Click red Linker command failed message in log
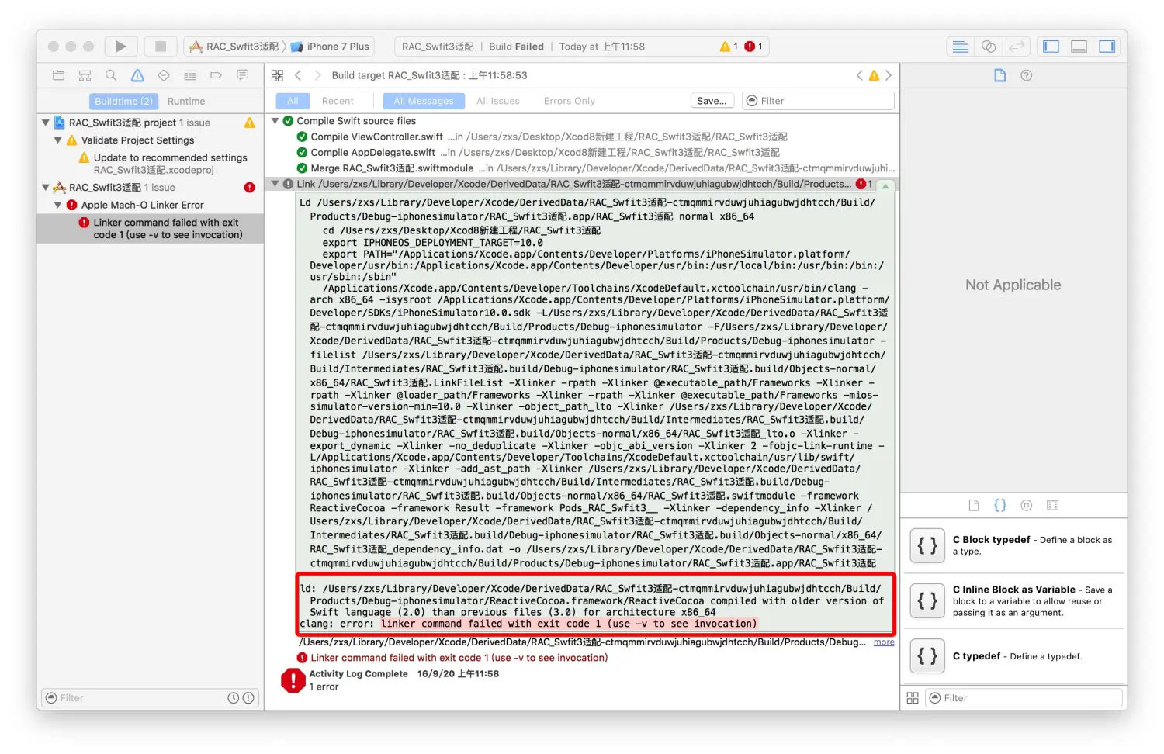Image resolution: width=1164 pixels, height=754 pixels. [459, 658]
